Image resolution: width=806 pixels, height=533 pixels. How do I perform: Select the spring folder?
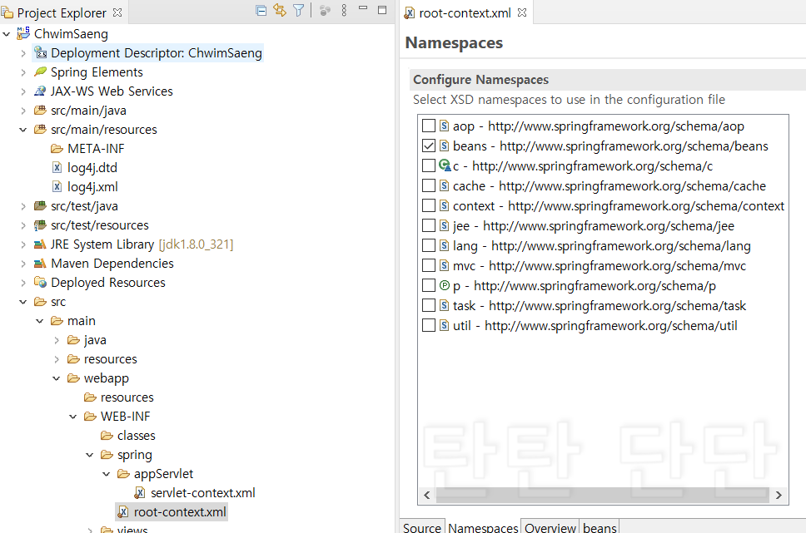tap(135, 455)
